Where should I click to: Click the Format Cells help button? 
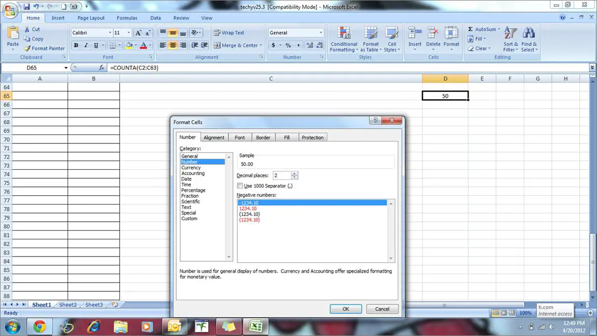tap(375, 120)
